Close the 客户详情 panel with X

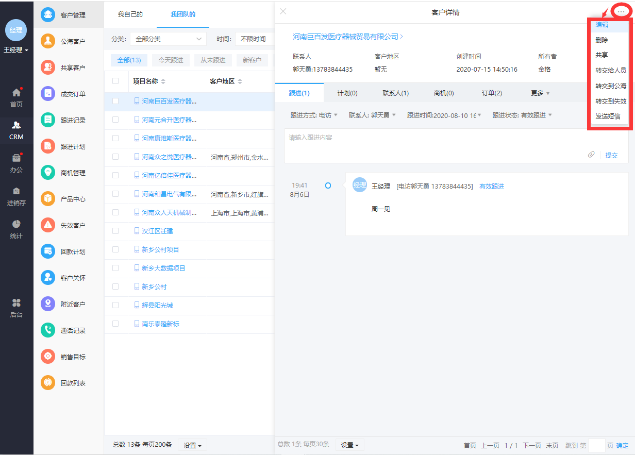[283, 11]
